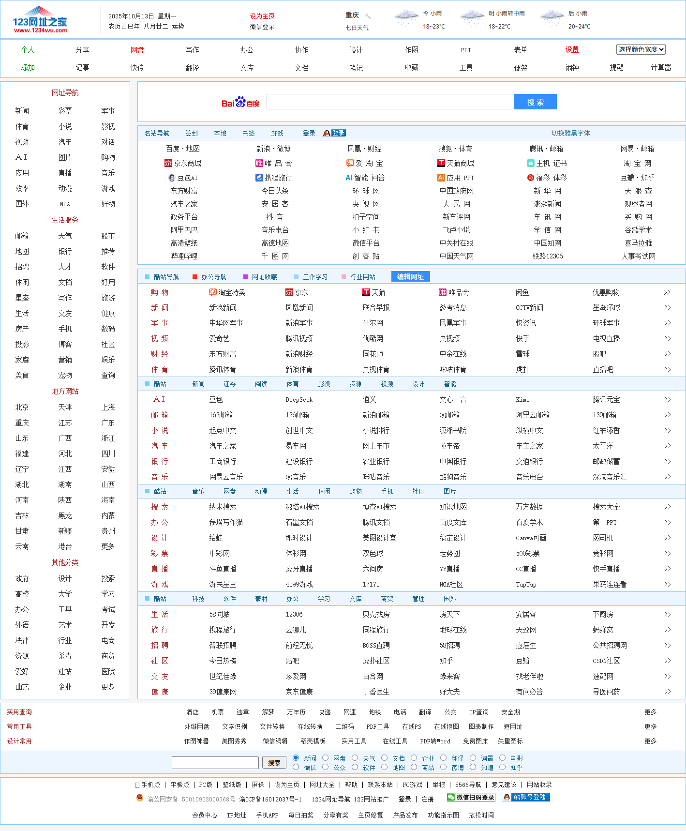Click the 123网址之家 site logo

(40, 20)
